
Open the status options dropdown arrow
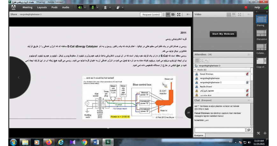coord(123,7)
